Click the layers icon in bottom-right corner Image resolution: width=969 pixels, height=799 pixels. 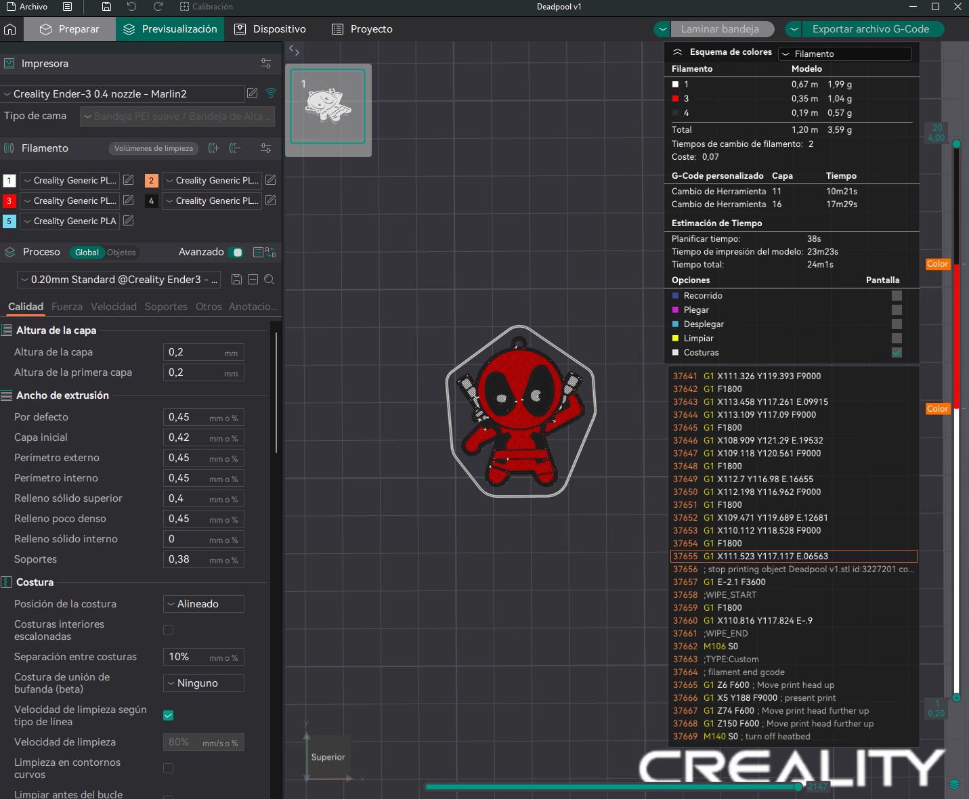coord(954,784)
